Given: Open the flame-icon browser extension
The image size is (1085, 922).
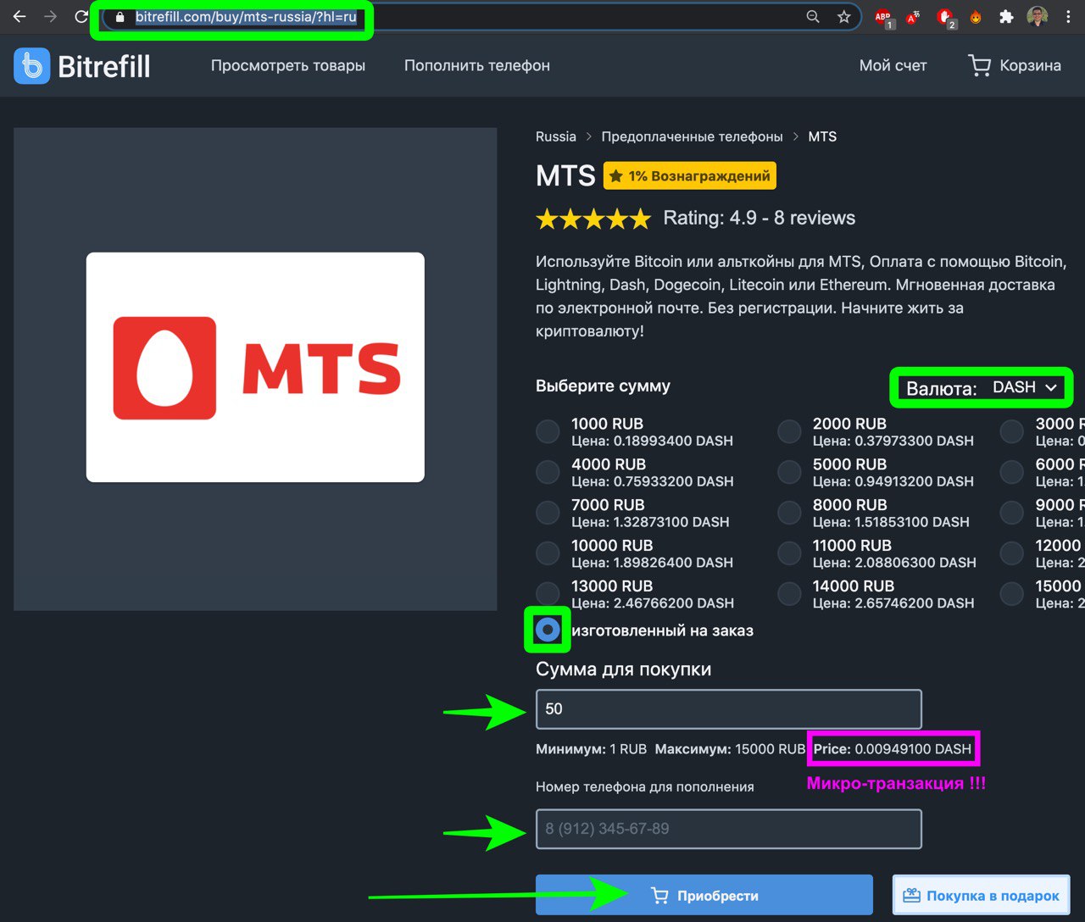Looking at the screenshot, I should coord(976,17).
